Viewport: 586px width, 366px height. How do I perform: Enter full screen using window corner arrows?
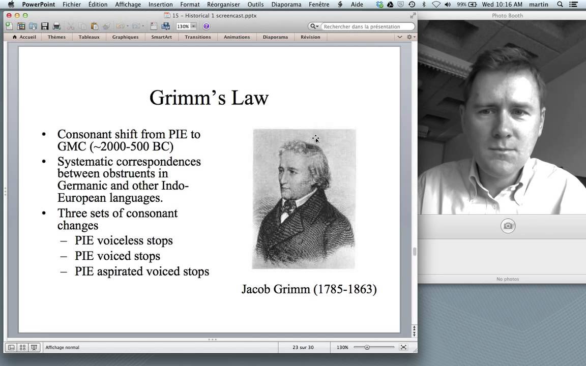pyautogui.click(x=413, y=15)
